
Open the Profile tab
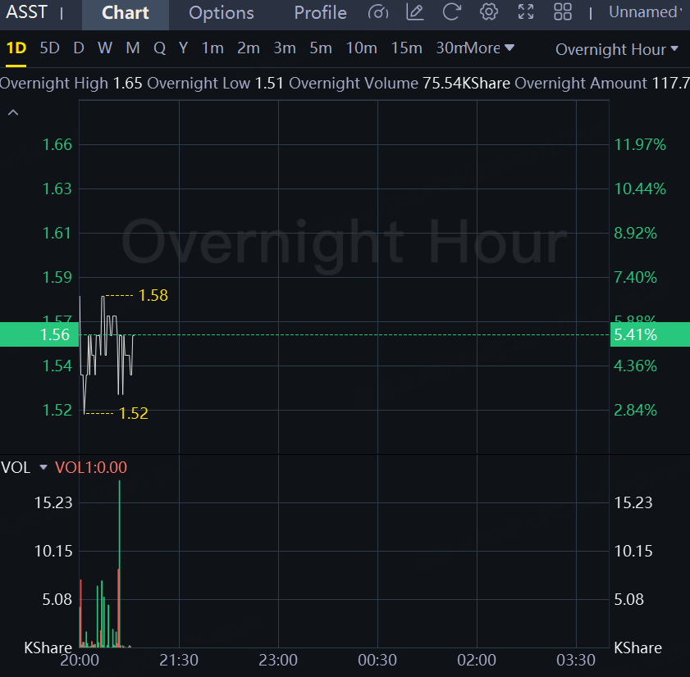click(320, 13)
